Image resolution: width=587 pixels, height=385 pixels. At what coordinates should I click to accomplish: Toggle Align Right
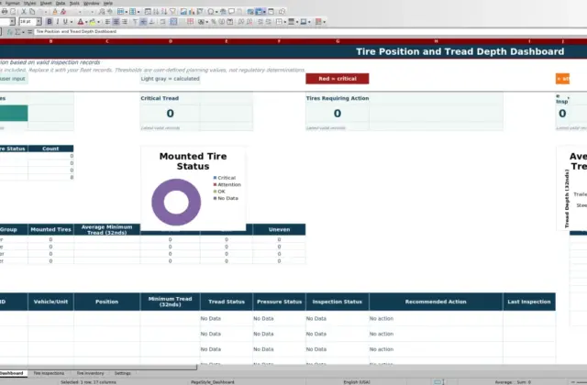[x=125, y=22]
